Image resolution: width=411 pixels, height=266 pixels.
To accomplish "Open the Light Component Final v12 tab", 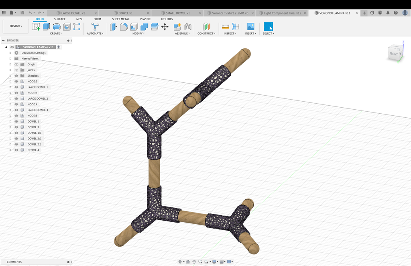I will tap(282, 13).
